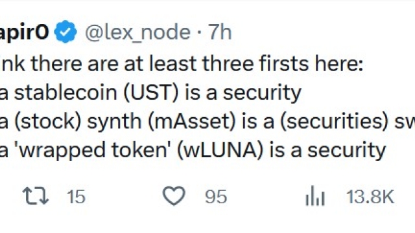Click the wrapped token (wLUNA) line
The width and height of the screenshot is (415, 233).
point(193,150)
